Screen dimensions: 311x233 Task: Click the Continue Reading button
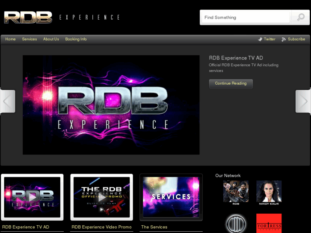coord(231,84)
